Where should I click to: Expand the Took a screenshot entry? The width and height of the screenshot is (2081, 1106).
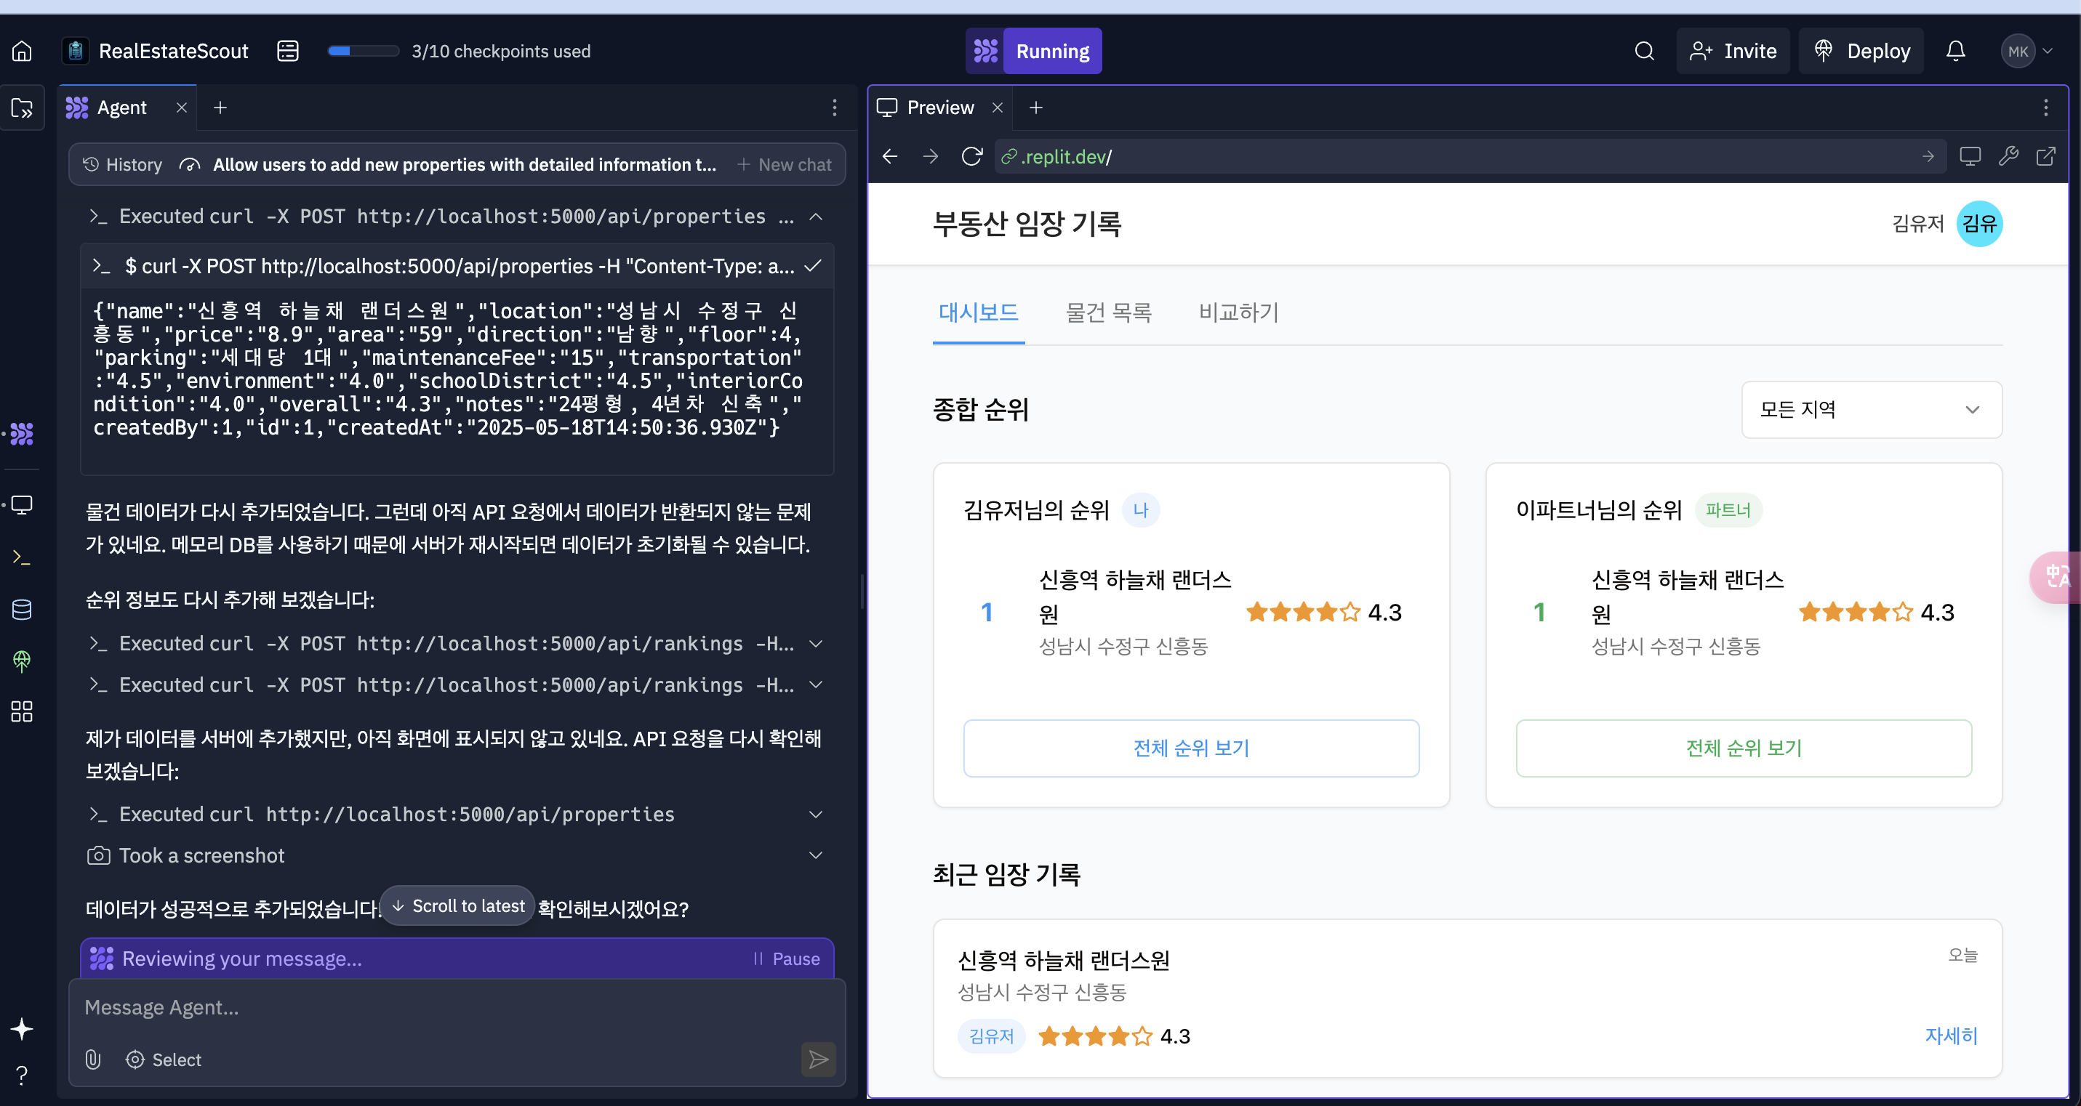(816, 855)
